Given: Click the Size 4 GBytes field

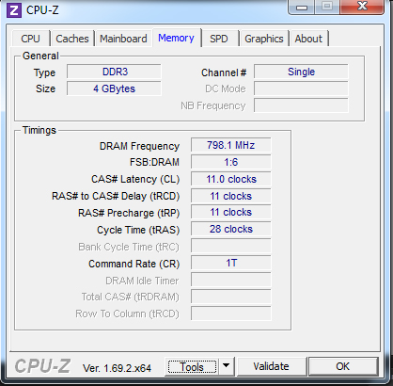Looking at the screenshot, I should pos(114,88).
